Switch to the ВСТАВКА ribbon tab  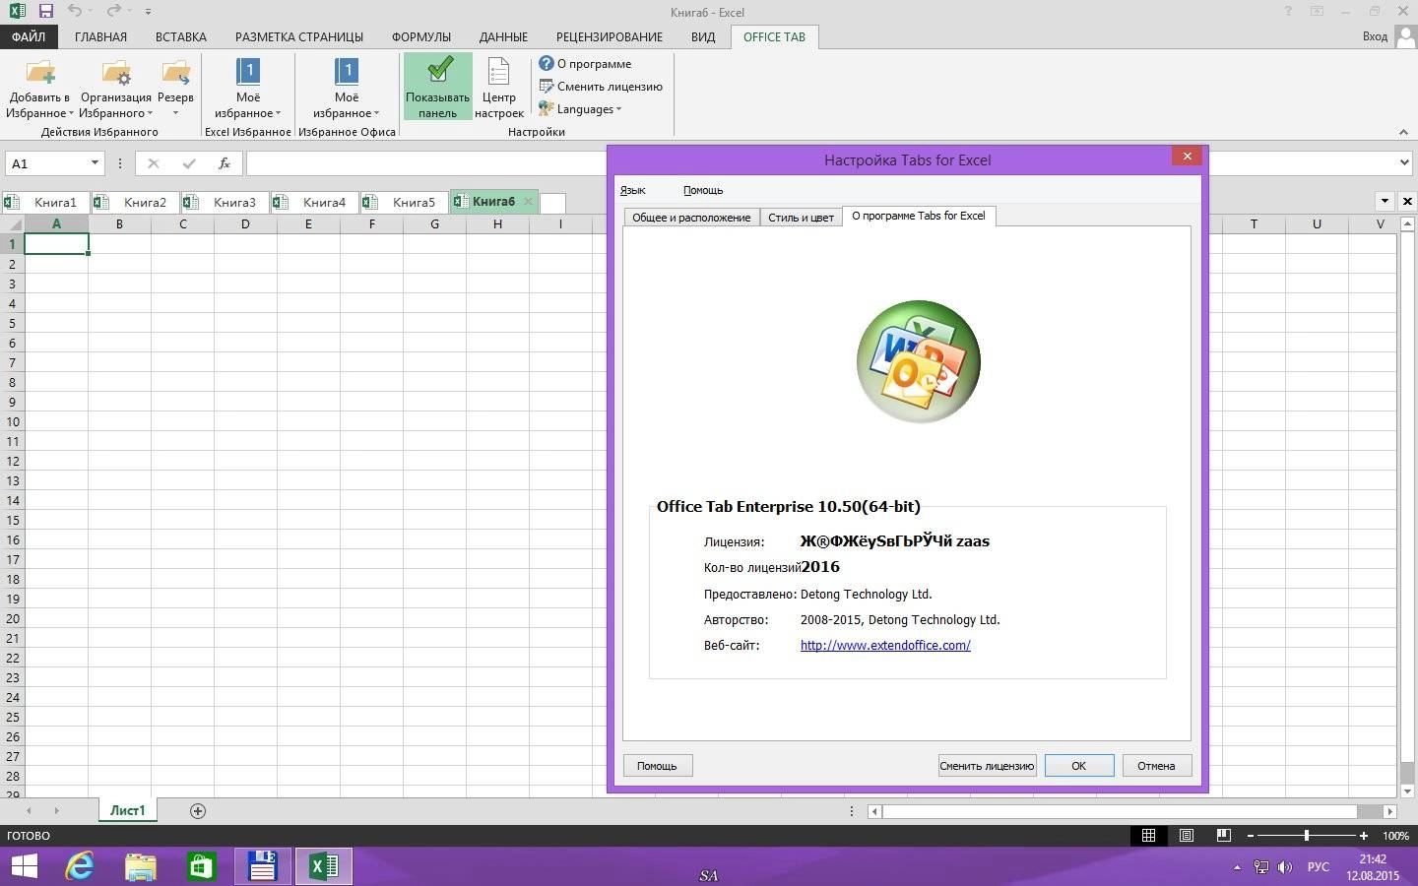pos(181,36)
